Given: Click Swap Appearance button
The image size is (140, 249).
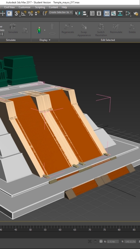Looking at the screenshot, I should coord(84,30).
